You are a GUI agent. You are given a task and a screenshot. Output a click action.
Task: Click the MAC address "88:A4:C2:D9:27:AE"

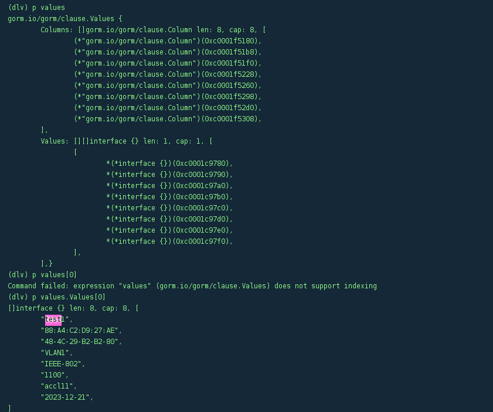[x=79, y=331]
